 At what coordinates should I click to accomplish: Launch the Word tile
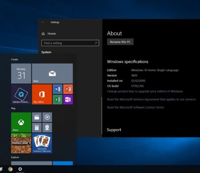[x=58, y=89]
